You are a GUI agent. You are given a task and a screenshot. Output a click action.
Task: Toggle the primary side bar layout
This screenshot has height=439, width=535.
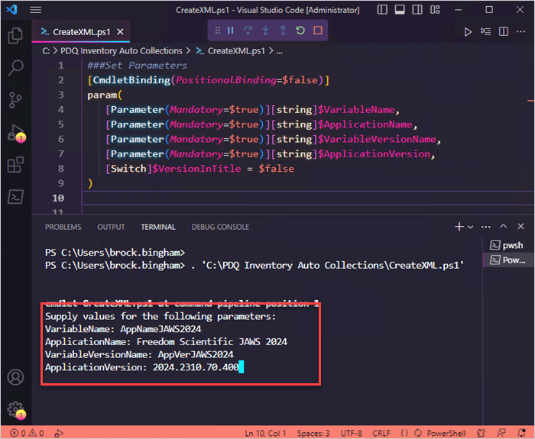pyautogui.click(x=382, y=10)
